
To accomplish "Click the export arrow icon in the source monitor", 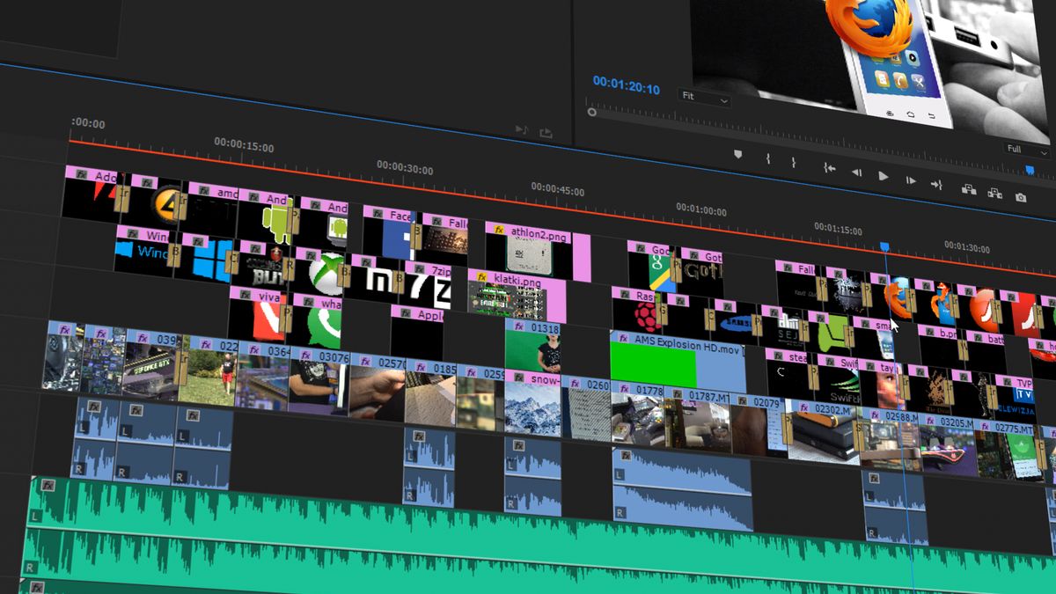I will tap(546, 133).
